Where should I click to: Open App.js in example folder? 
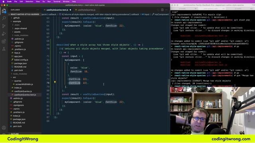[17, 53]
